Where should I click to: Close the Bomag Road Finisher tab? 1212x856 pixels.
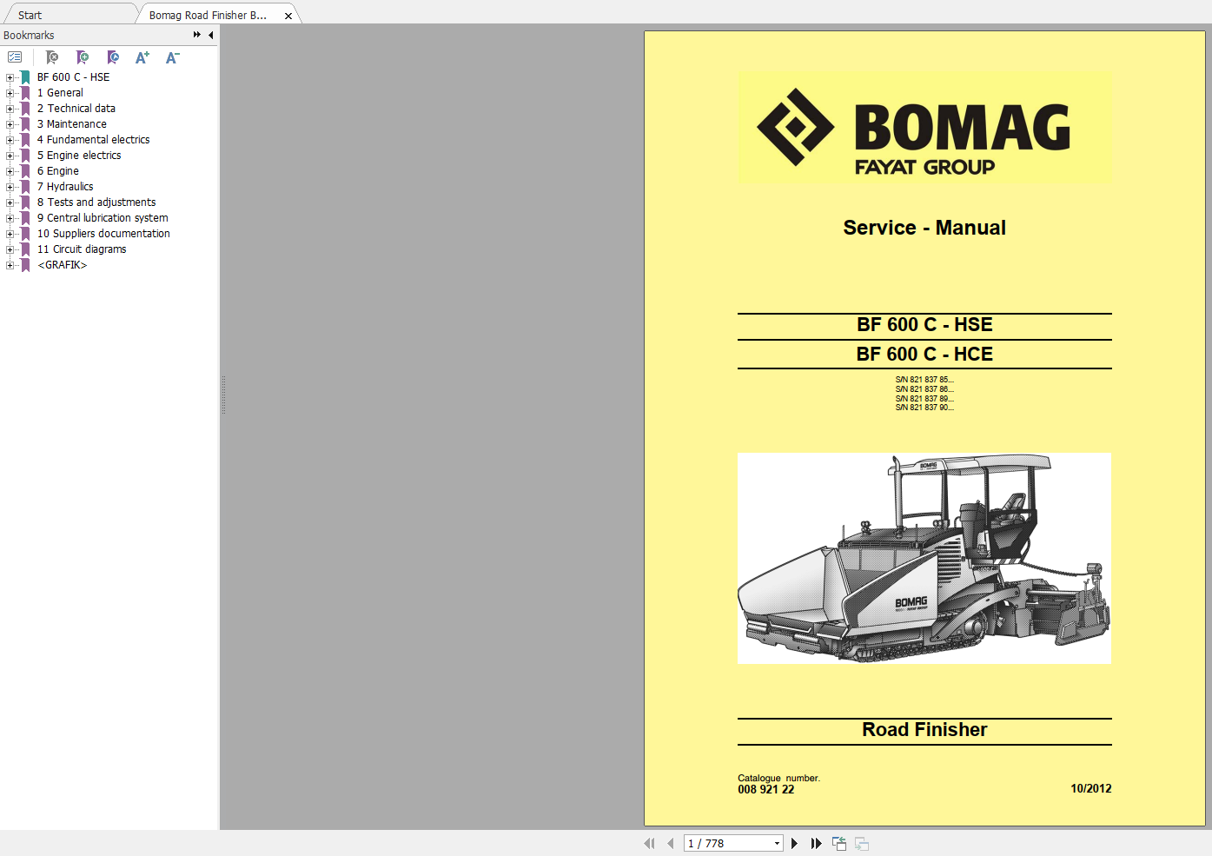coord(288,16)
